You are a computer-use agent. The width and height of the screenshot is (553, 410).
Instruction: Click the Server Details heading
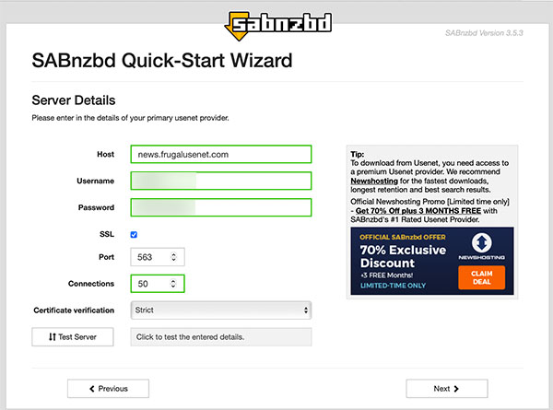click(74, 100)
